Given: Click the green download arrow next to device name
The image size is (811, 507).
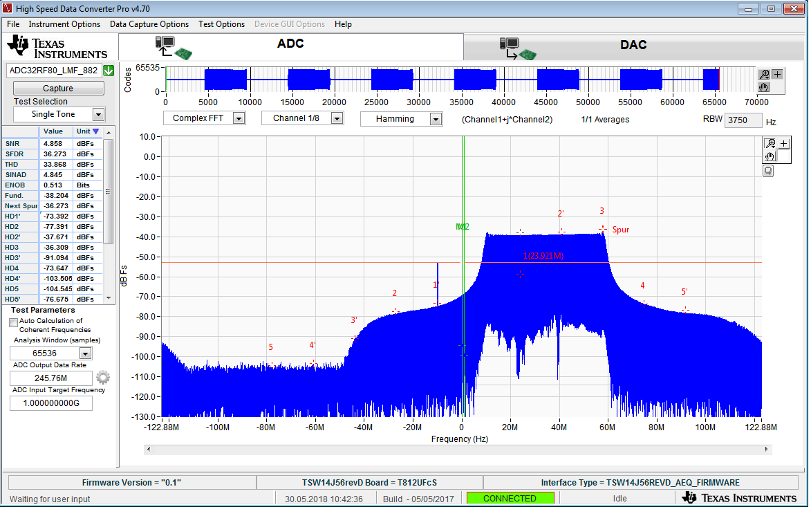Looking at the screenshot, I should tap(109, 71).
